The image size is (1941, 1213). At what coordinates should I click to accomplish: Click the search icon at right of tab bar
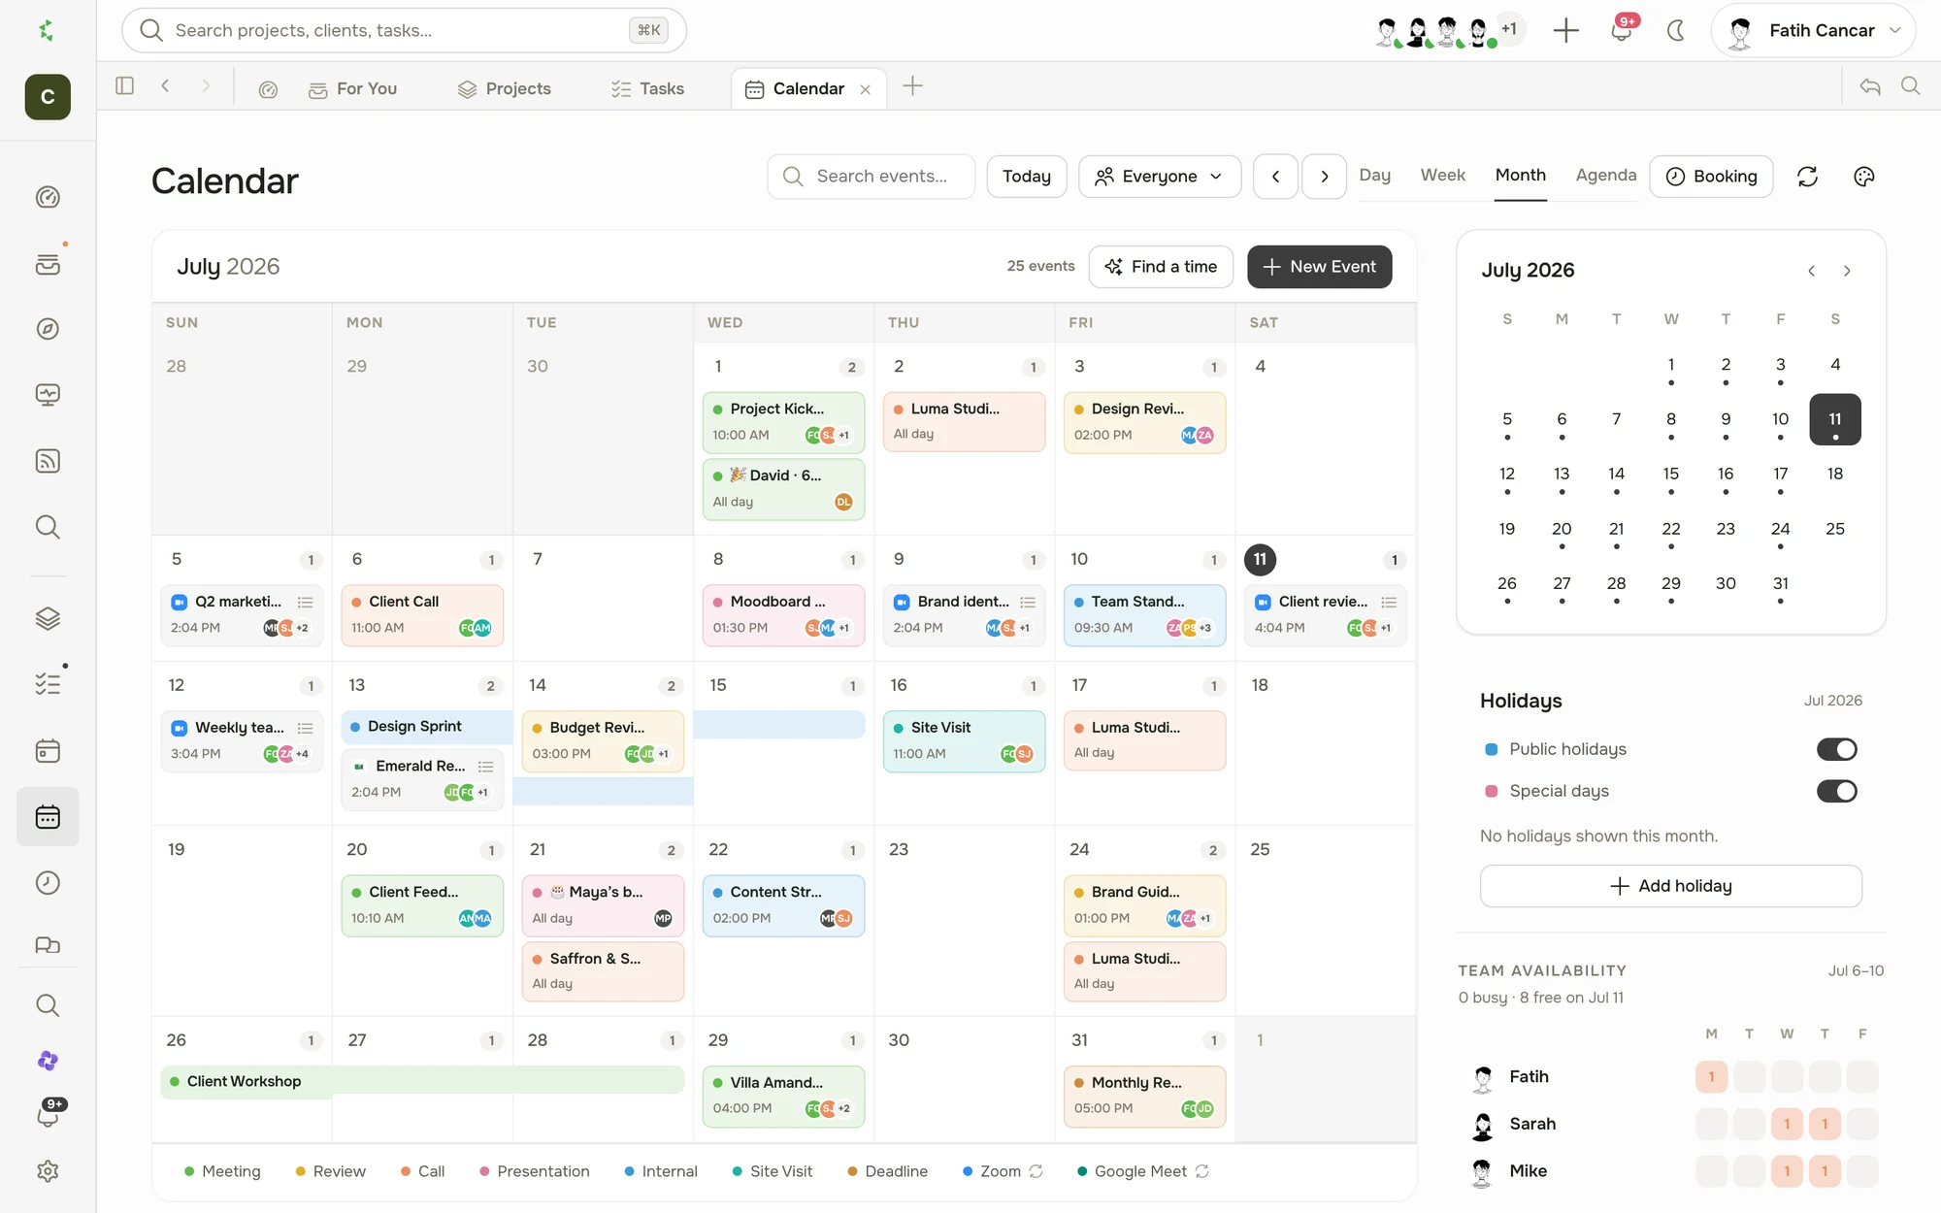[1911, 86]
